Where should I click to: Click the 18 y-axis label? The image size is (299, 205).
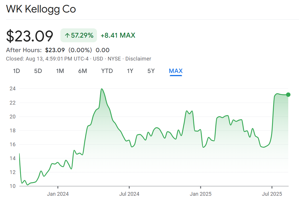[x=12, y=131]
